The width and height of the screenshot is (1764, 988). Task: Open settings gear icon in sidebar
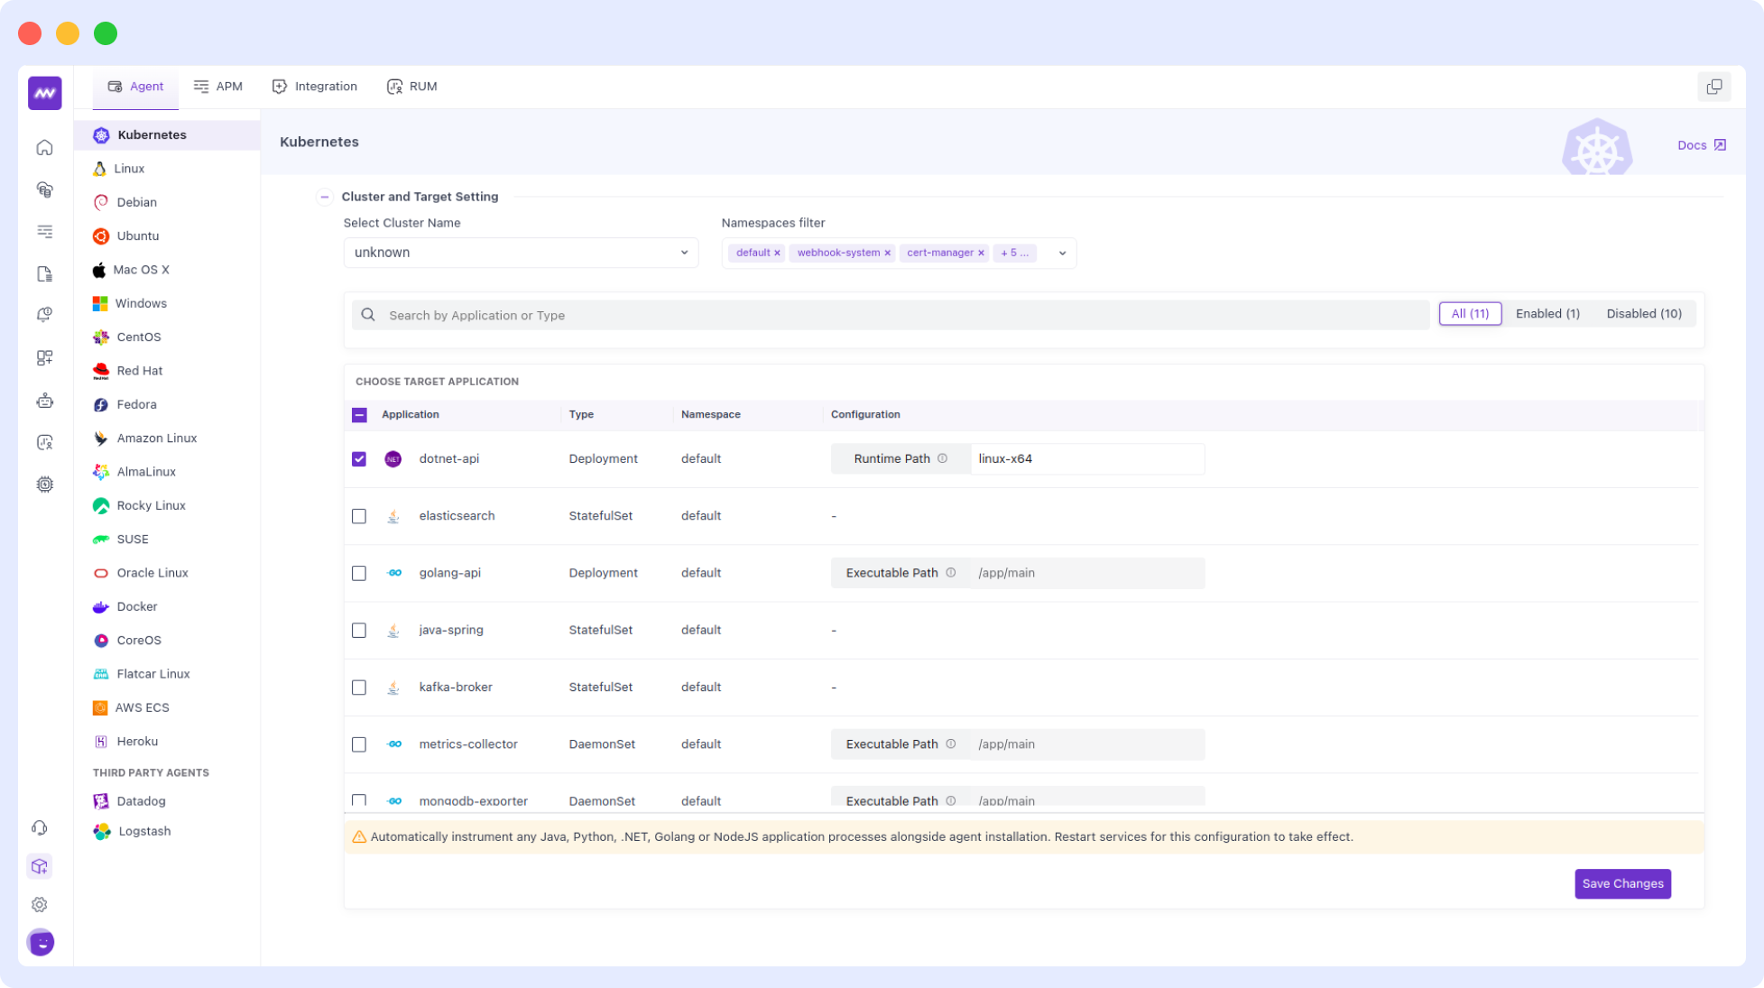click(x=40, y=904)
